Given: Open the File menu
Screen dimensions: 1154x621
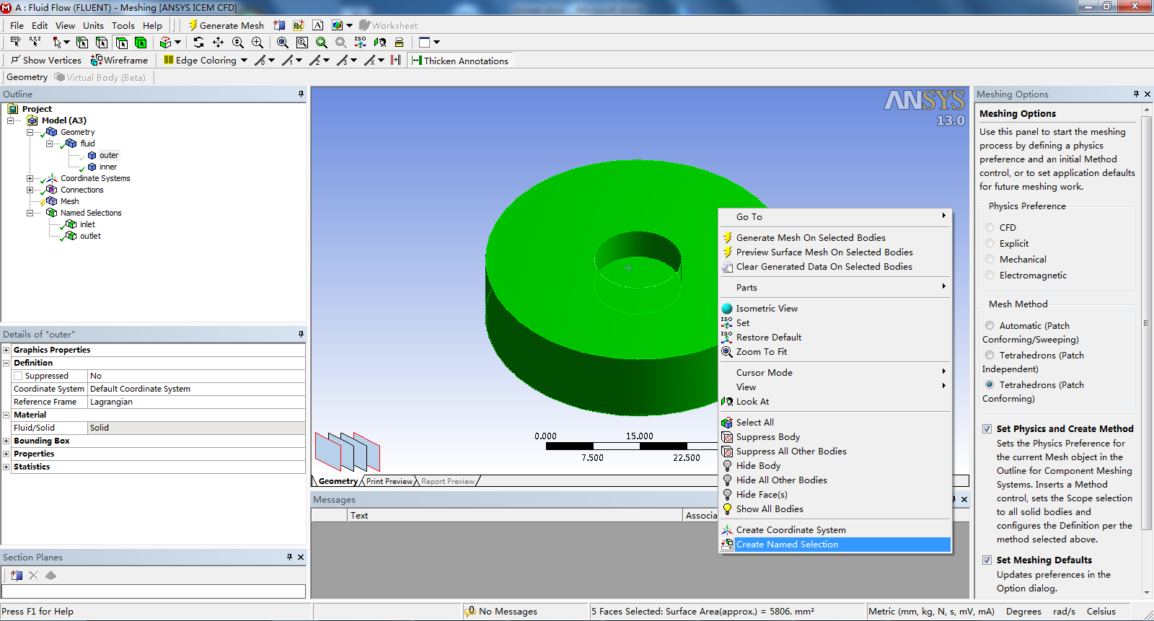Looking at the screenshot, I should coord(17,25).
